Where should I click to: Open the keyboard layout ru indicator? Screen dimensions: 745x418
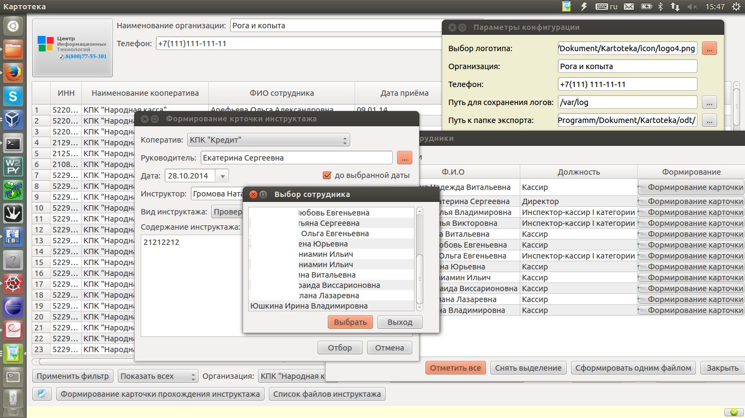[x=606, y=7]
